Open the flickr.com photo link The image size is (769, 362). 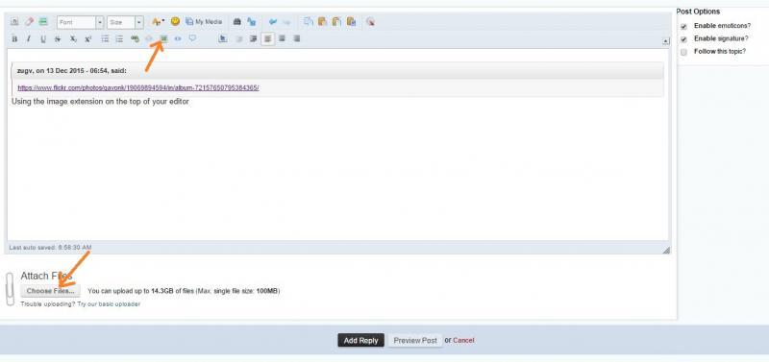click(138, 88)
